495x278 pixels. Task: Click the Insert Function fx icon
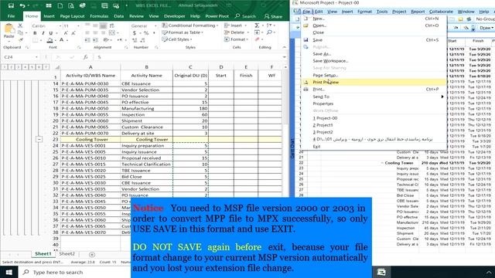point(85,57)
